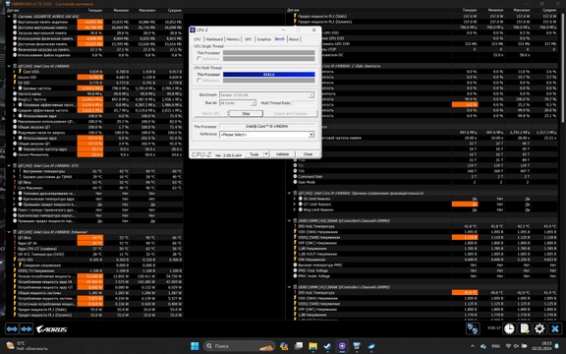Click the Tools button in CPU-Z
566x354 pixels.
255,154
